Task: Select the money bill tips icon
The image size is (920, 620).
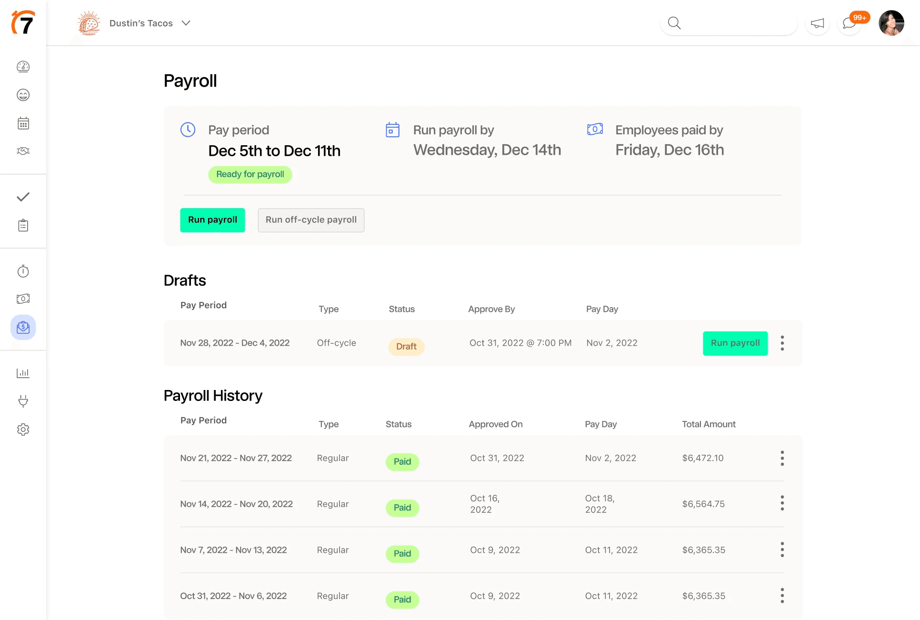Action: 23,299
